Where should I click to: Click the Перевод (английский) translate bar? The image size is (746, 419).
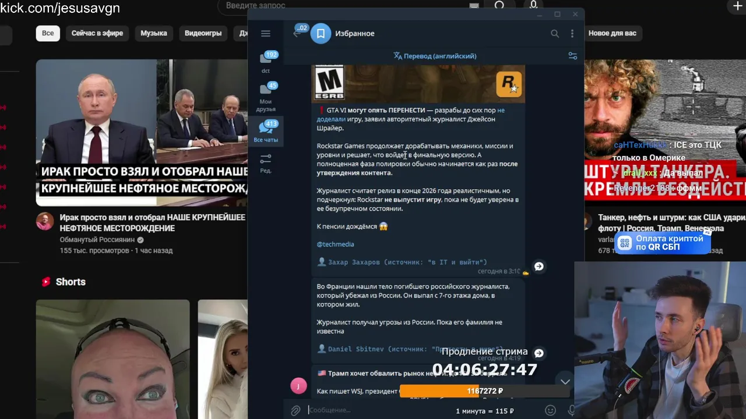coord(435,56)
